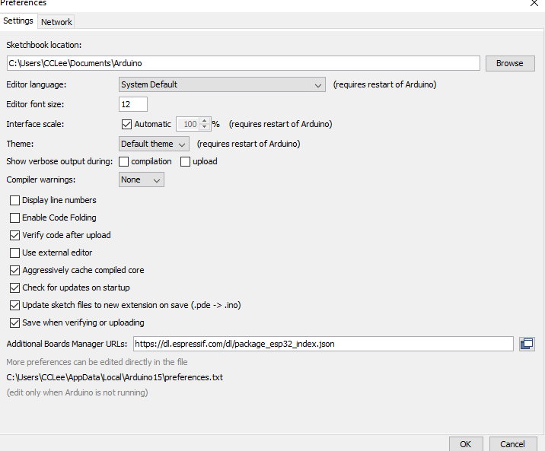Toggle Enable Code Folding option
This screenshot has height=451, width=545.
15,218
